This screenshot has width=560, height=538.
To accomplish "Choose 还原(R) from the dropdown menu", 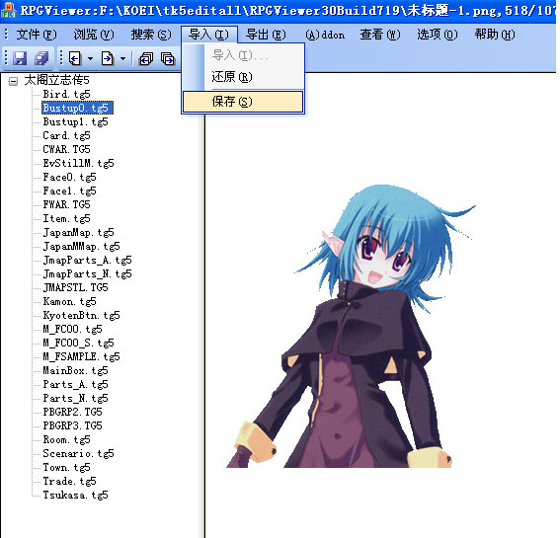I will [243, 77].
